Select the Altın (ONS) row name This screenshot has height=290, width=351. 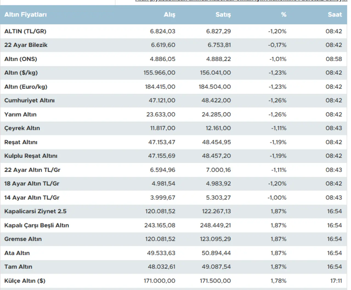[21, 59]
